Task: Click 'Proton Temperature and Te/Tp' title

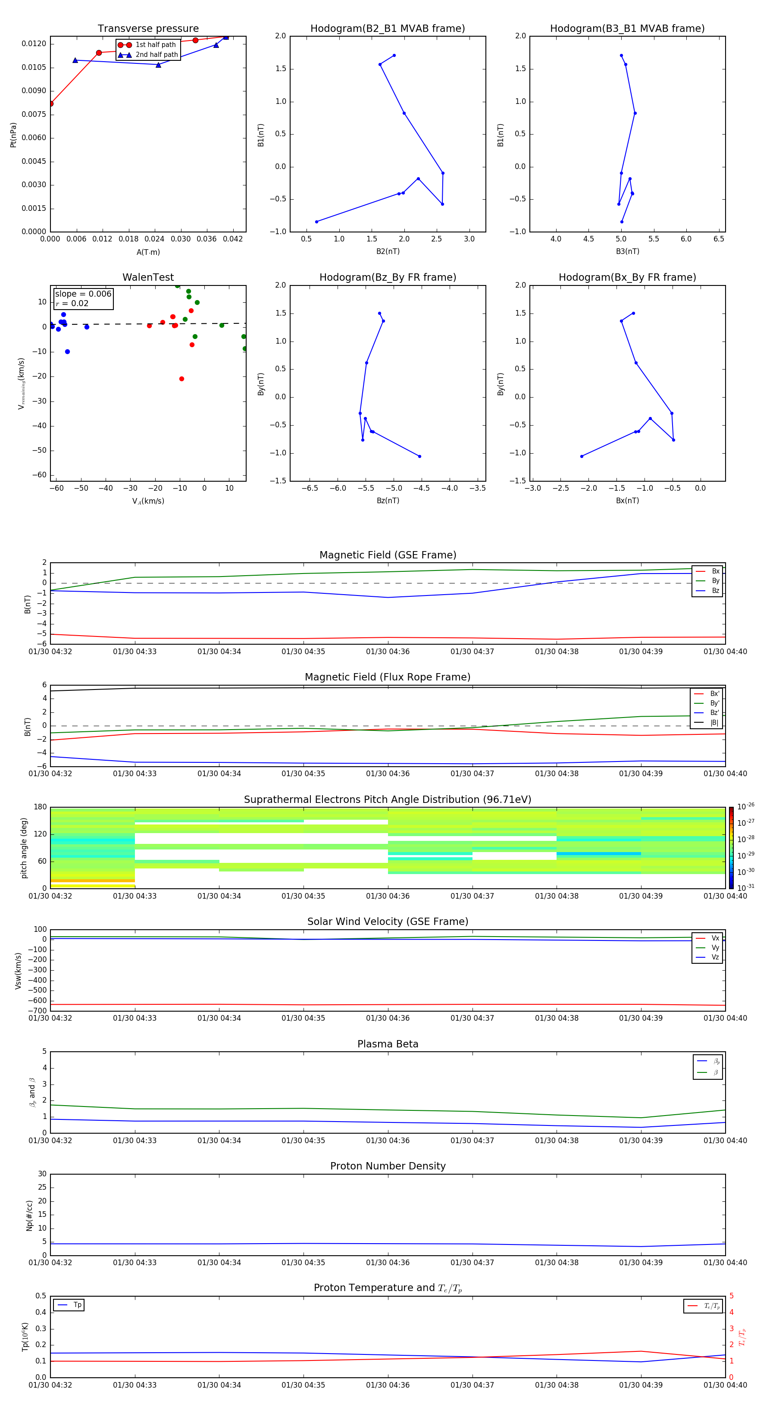Action: 388,1288
